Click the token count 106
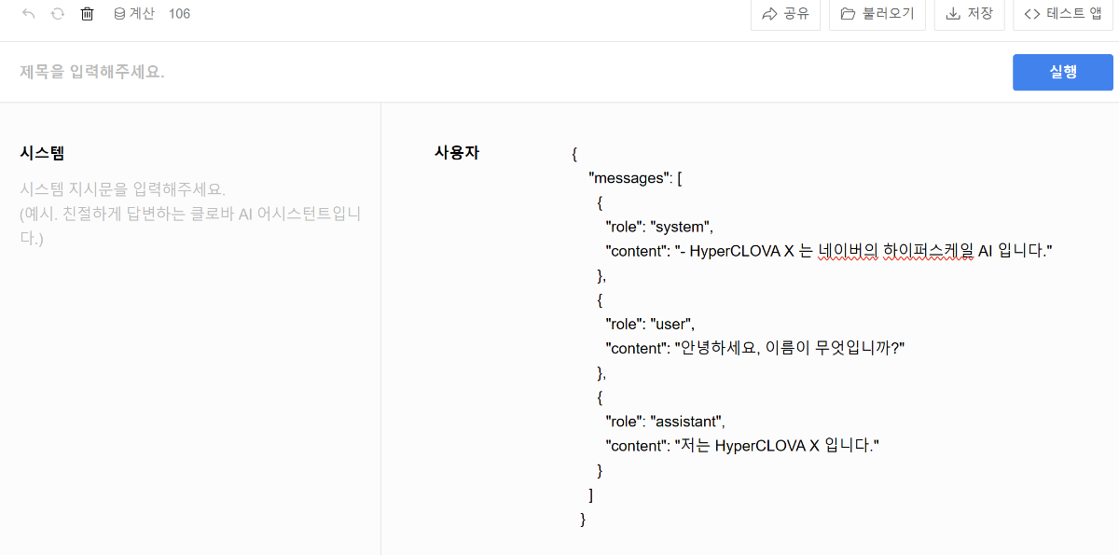The width and height of the screenshot is (1119, 555). [179, 14]
